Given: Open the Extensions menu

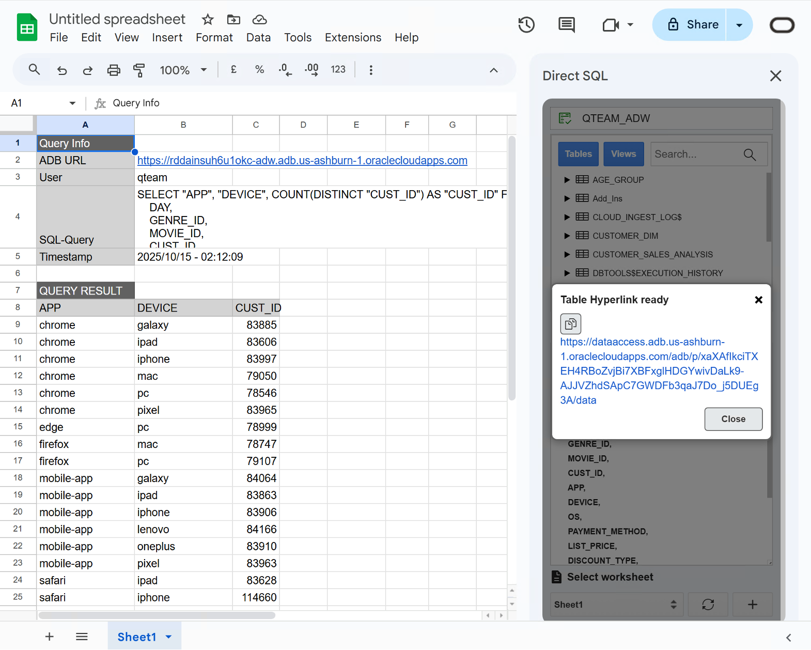Looking at the screenshot, I should [353, 37].
